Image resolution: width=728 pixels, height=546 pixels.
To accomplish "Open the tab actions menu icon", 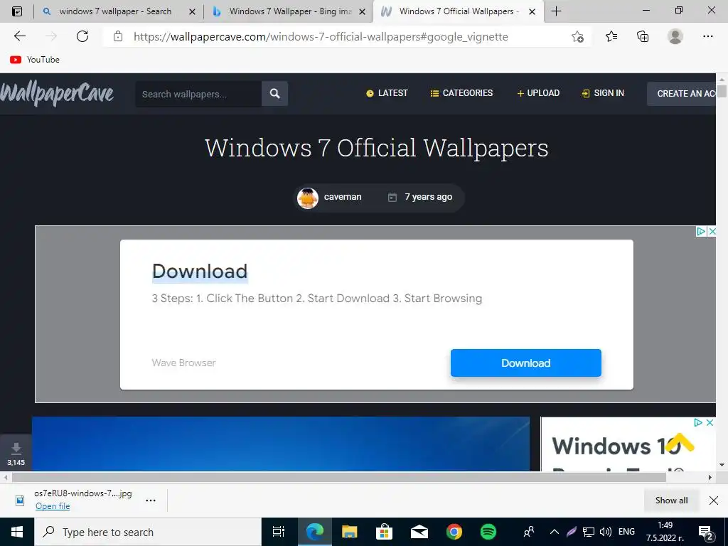I will click(17, 11).
